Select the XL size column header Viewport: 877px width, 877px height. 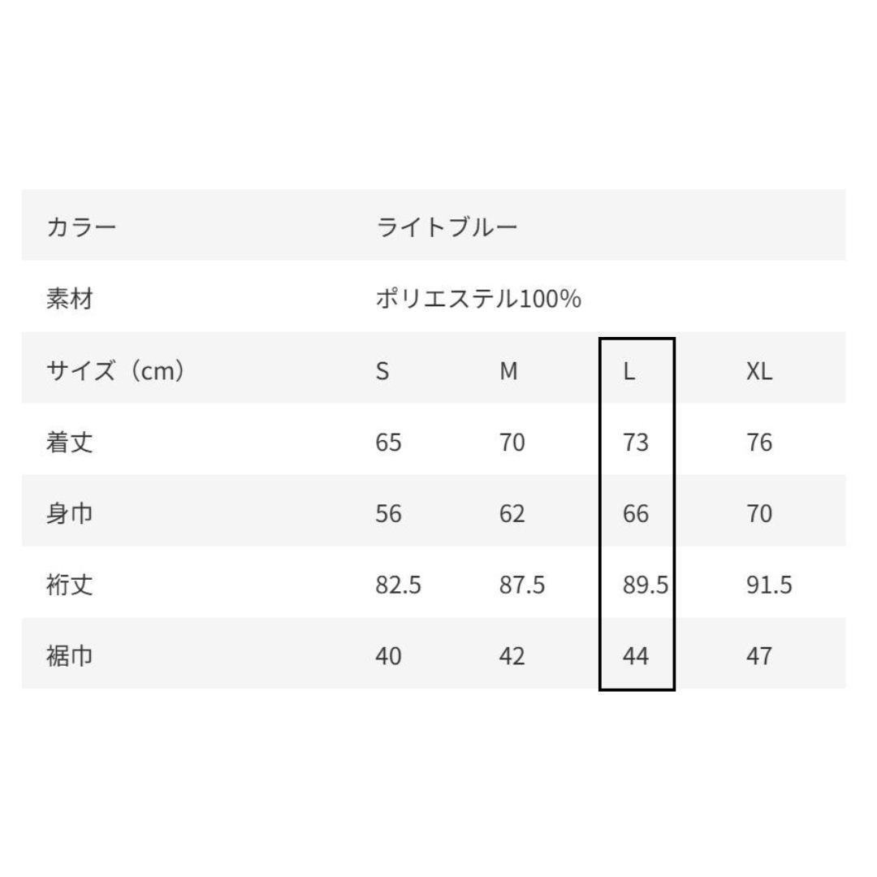[759, 371]
